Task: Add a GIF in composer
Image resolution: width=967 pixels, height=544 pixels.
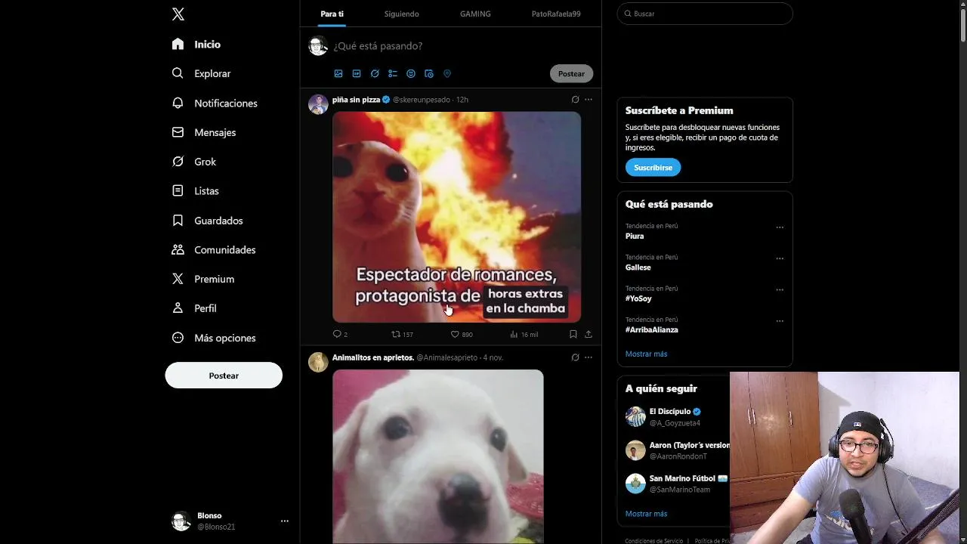Action: pyautogui.click(x=357, y=73)
